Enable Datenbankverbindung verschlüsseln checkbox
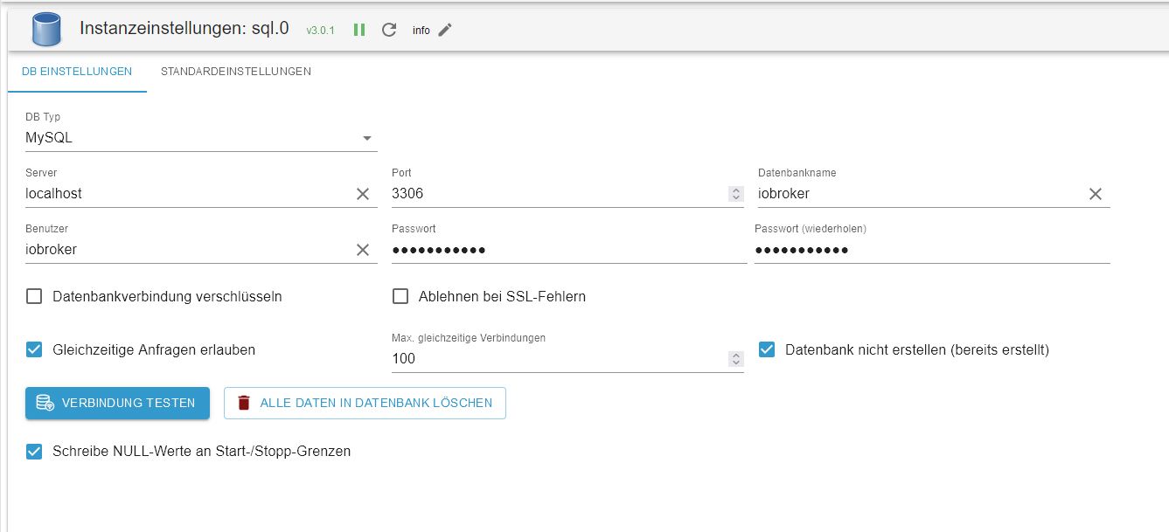 [x=34, y=296]
